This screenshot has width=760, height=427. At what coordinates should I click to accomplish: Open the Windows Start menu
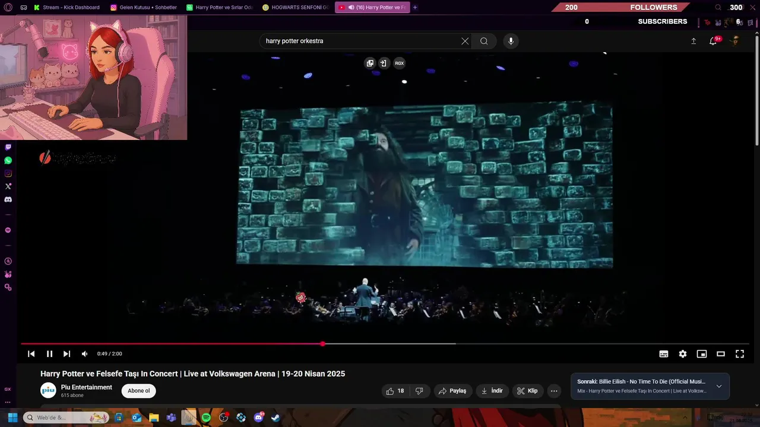pos(12,418)
